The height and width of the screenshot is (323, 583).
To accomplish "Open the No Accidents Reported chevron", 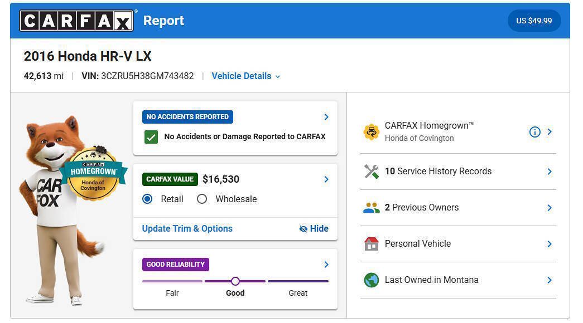I will tap(326, 117).
